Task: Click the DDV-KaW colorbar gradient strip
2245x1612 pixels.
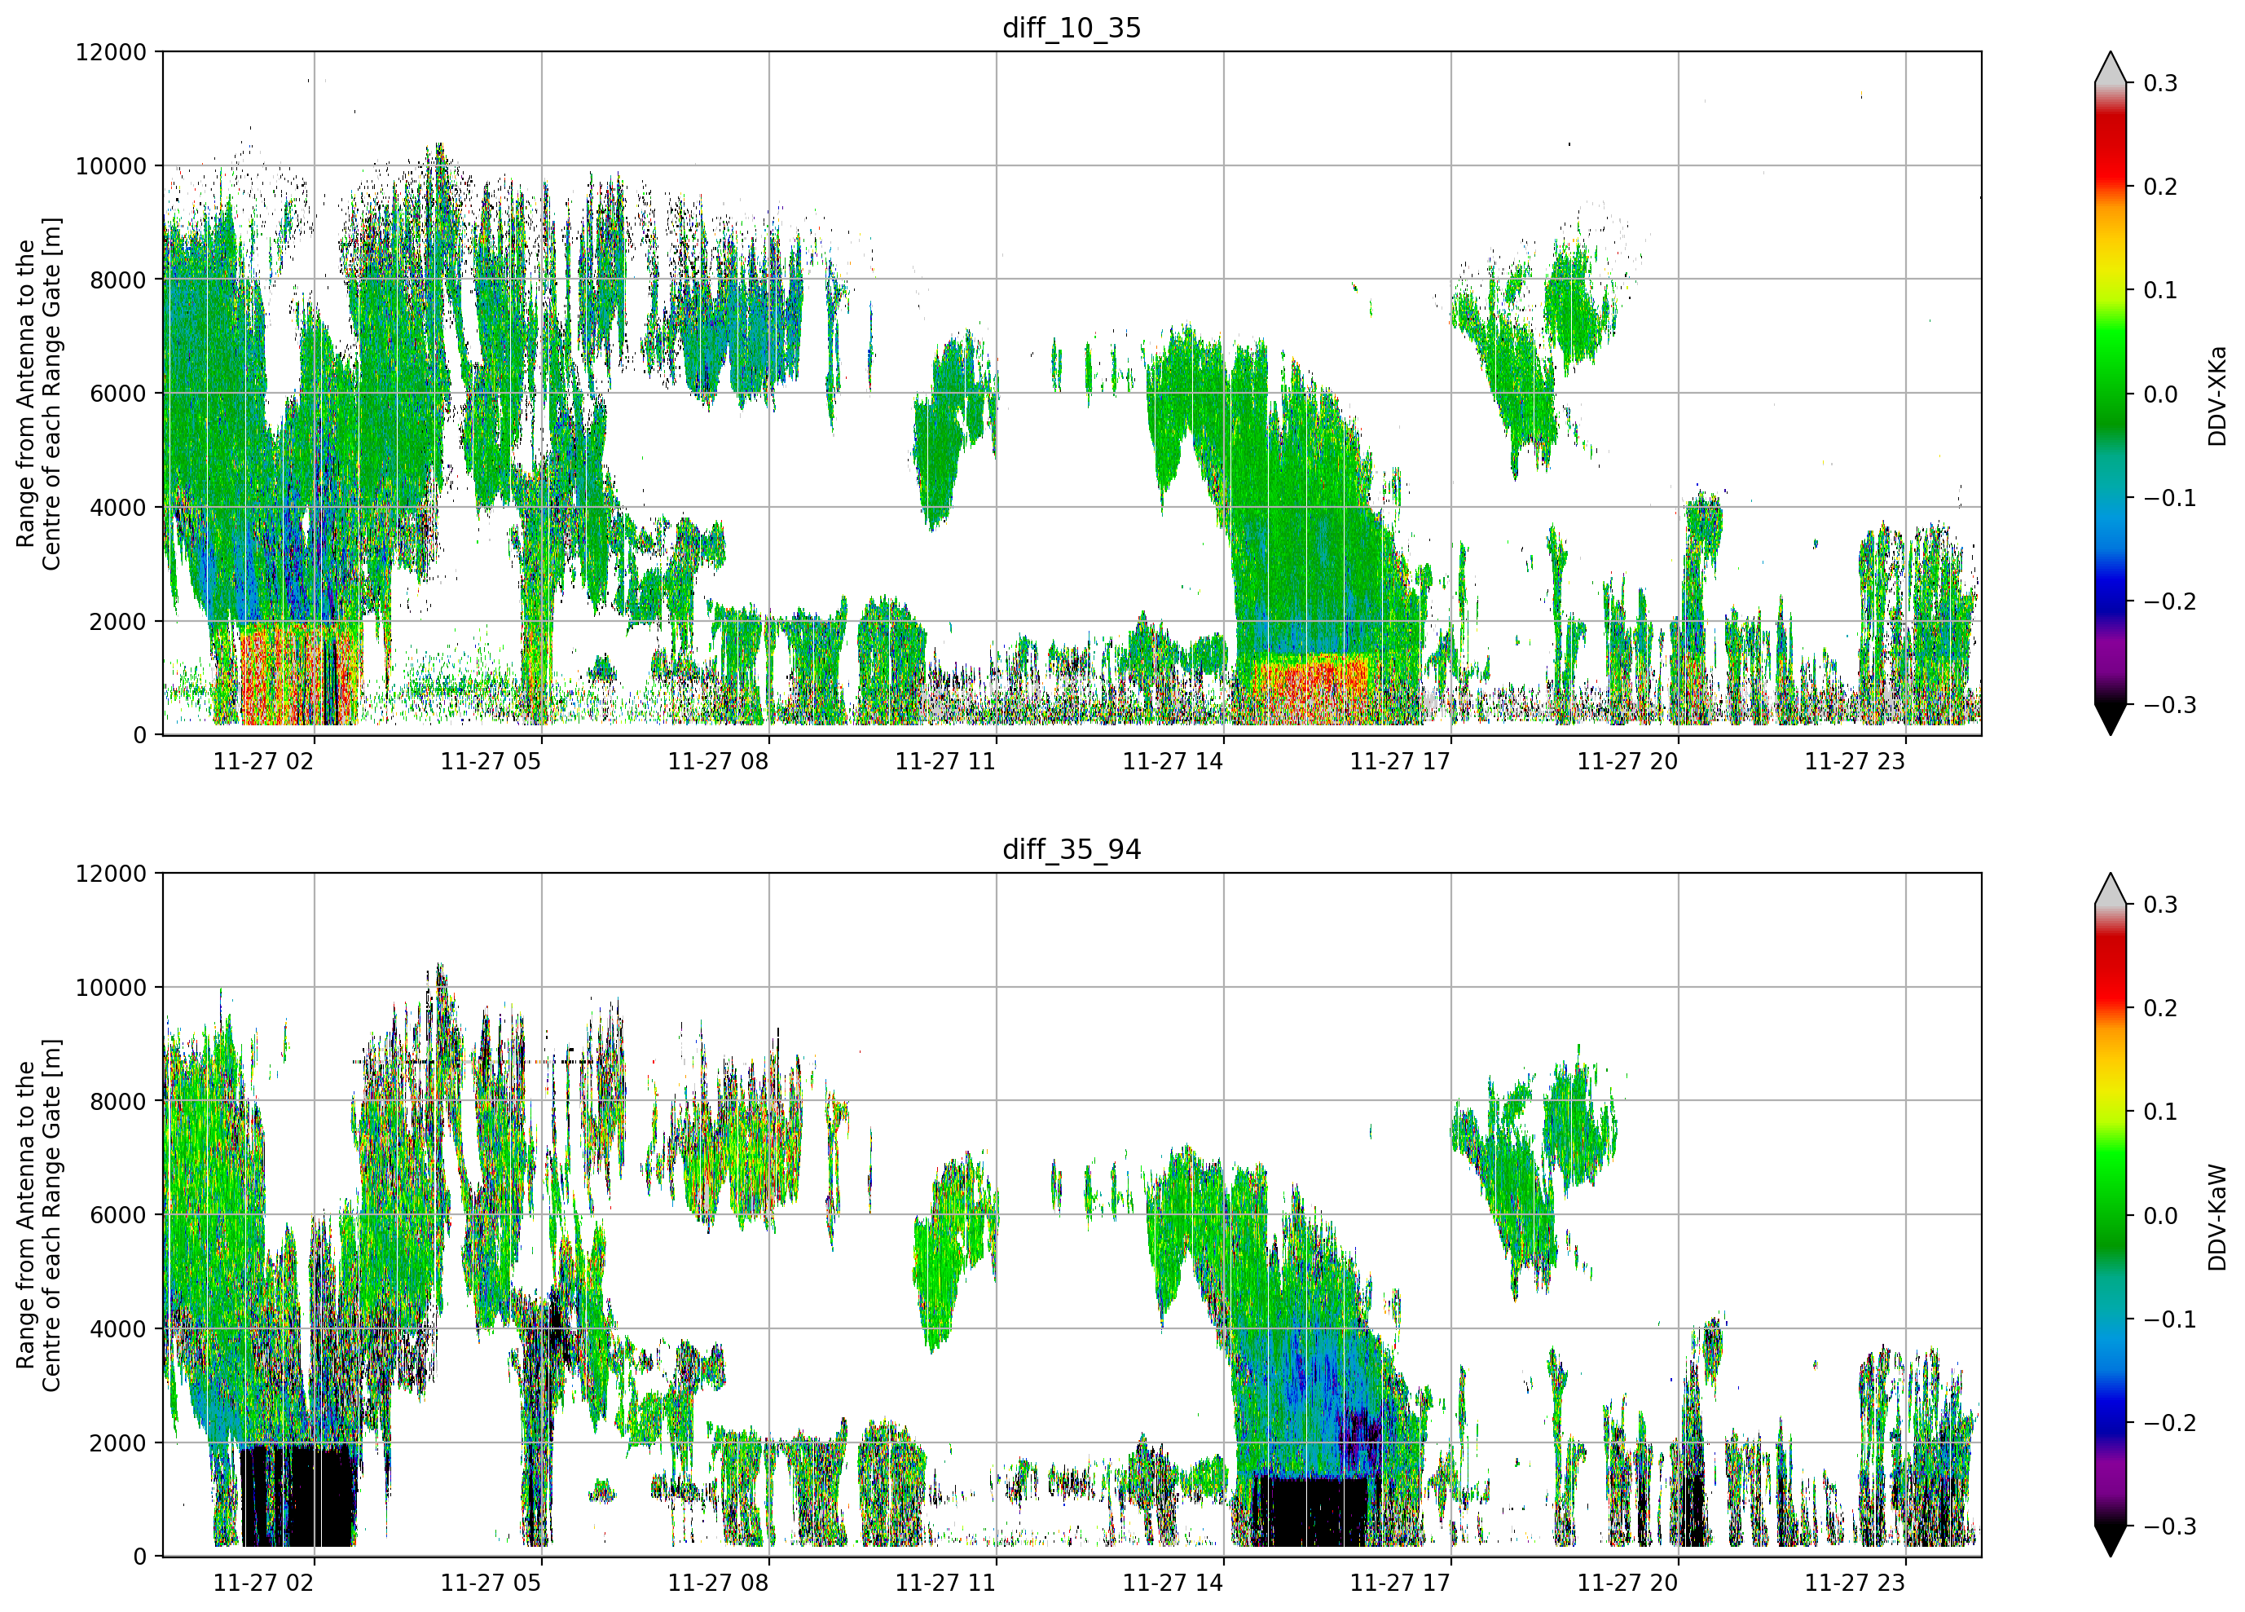Action: click(x=2111, y=1216)
